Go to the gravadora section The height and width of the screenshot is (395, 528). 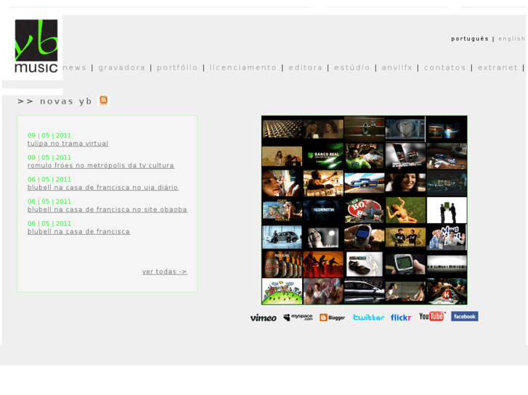point(121,67)
